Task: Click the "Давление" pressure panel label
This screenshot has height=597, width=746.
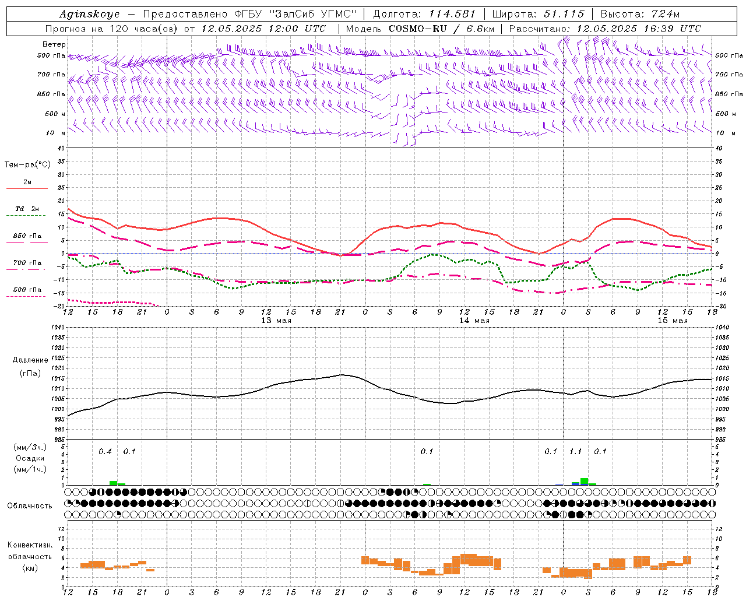Action: coord(30,360)
